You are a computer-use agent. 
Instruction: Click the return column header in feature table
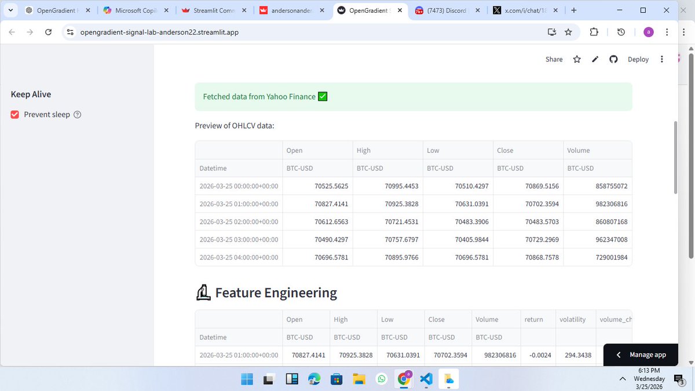[x=538, y=319]
